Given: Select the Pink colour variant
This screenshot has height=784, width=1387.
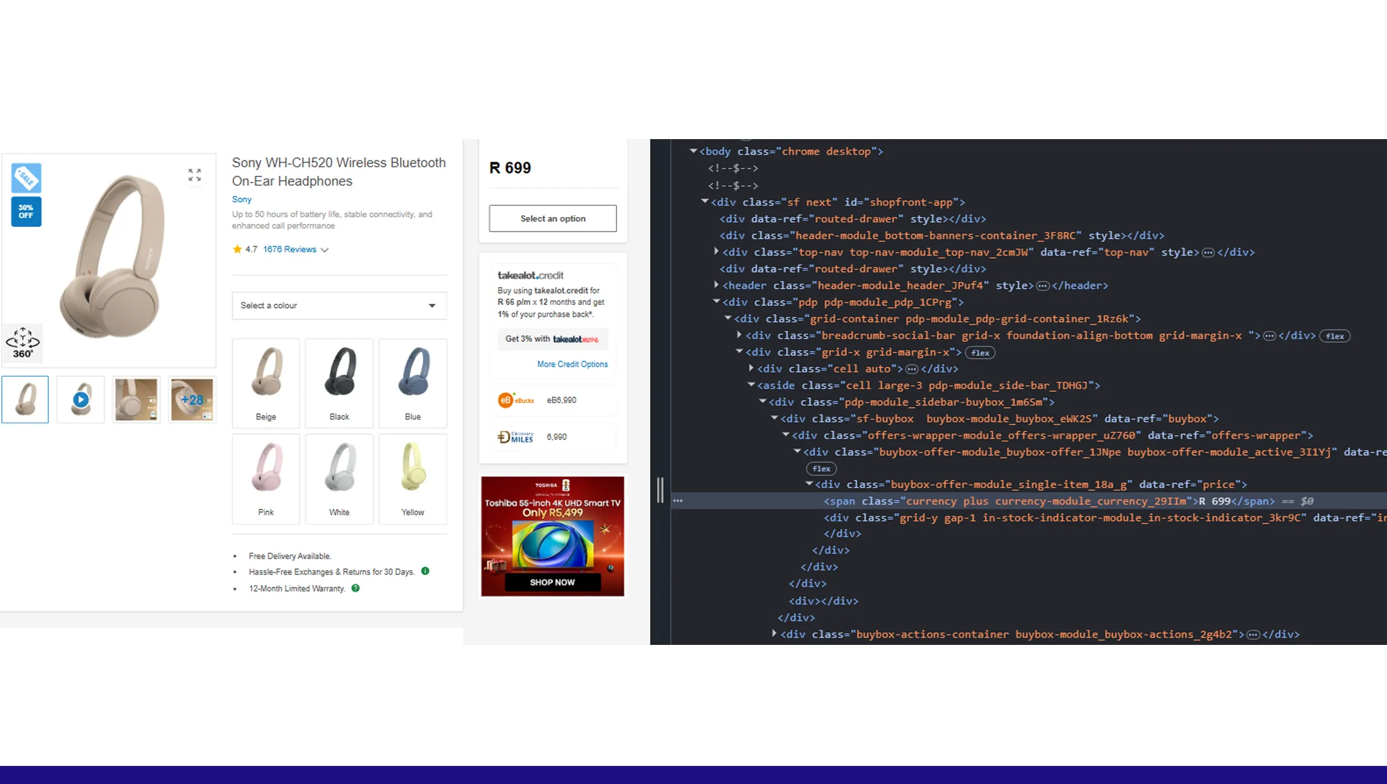Looking at the screenshot, I should click(x=266, y=478).
